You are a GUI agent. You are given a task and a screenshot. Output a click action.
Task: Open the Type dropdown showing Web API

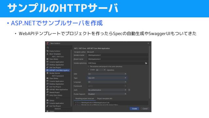coord(107,78)
